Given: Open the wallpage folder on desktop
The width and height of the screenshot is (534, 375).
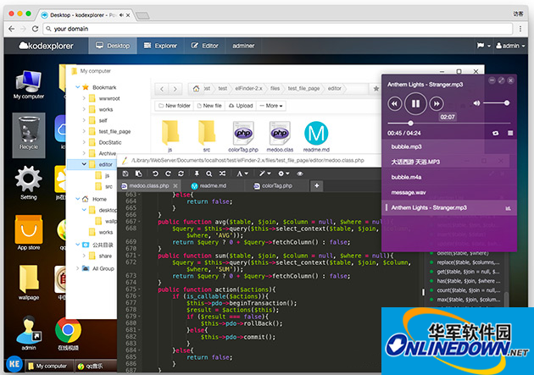Looking at the screenshot, I should (29, 283).
